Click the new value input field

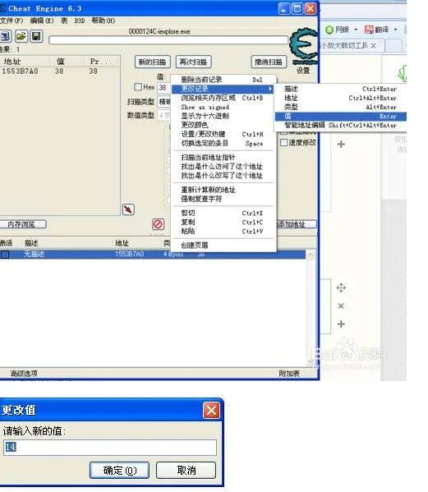tap(110, 447)
